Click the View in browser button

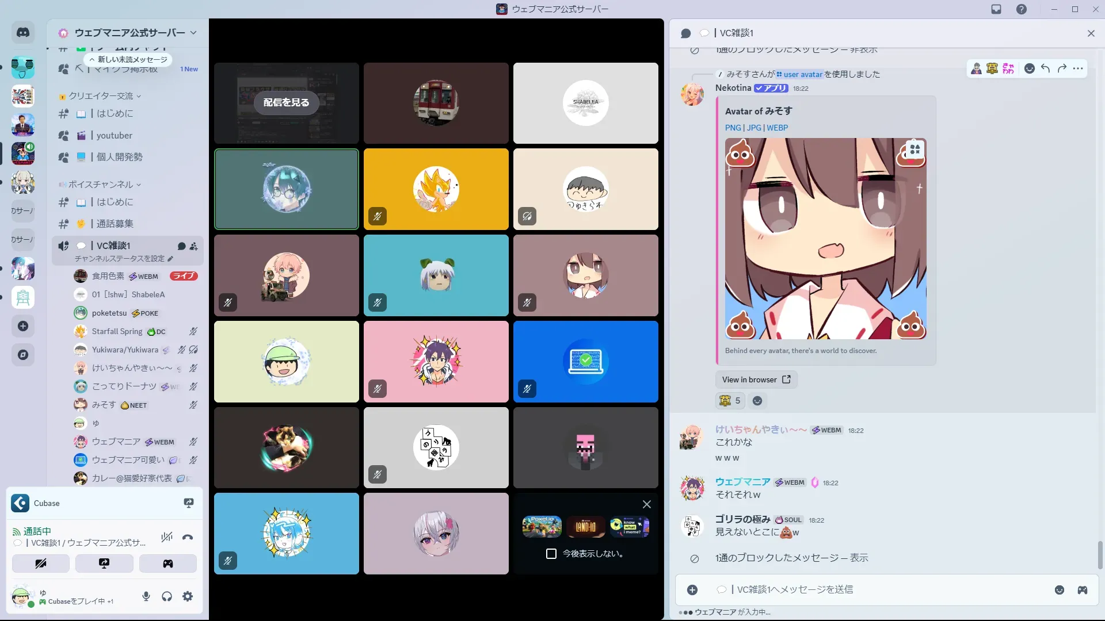756,379
